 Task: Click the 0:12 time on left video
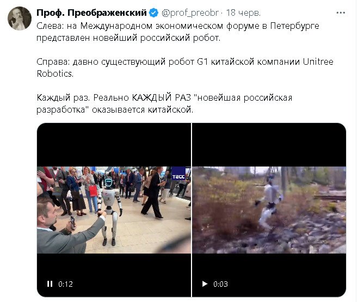tap(65, 284)
